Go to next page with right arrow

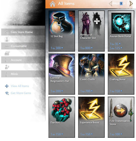click(131, 4)
